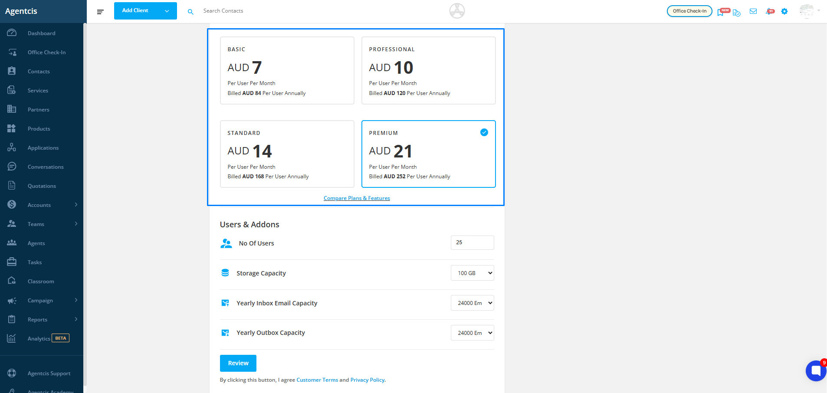Open the Quotations sidebar item
The image size is (827, 393).
(x=42, y=186)
